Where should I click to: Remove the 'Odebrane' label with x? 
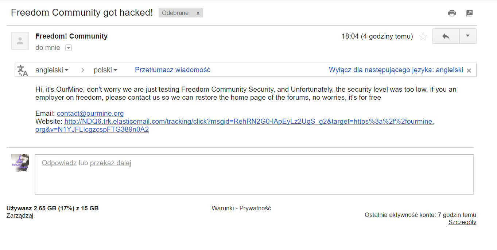(198, 13)
